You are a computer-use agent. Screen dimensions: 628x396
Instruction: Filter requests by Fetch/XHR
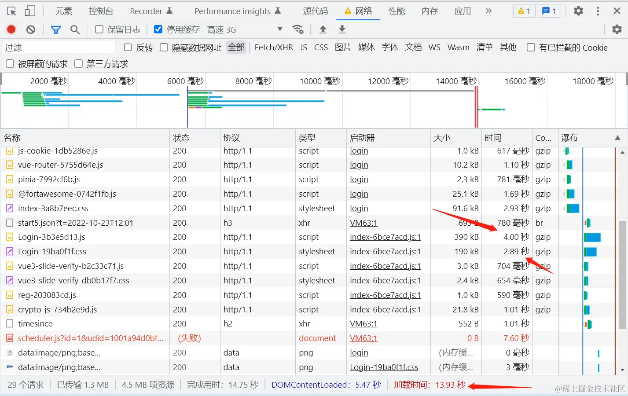[274, 48]
